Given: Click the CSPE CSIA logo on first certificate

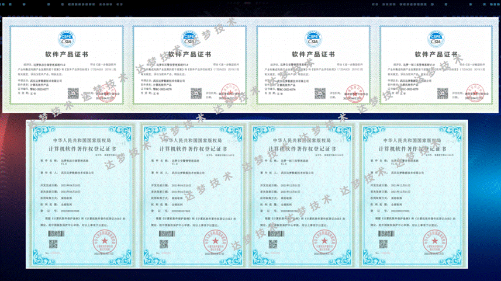Looking at the screenshot, I should [x=65, y=39].
